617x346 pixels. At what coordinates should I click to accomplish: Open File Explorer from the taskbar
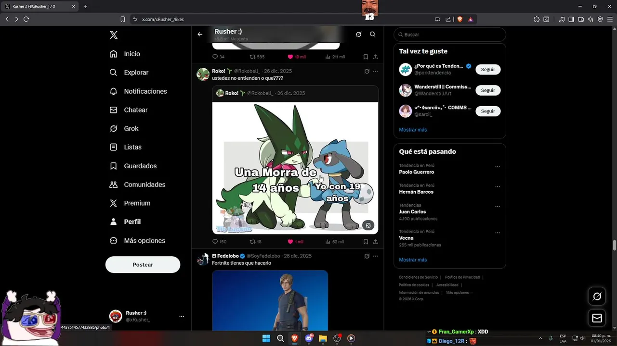(x=323, y=338)
